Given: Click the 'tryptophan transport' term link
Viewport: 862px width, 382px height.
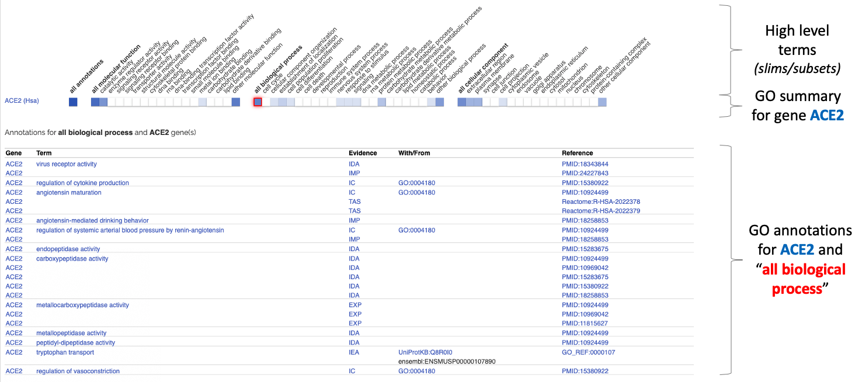Looking at the screenshot, I should click(65, 352).
